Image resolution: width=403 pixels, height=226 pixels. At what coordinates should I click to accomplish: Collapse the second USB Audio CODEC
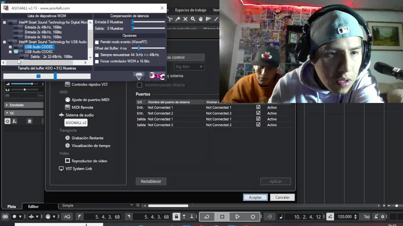point(10,52)
